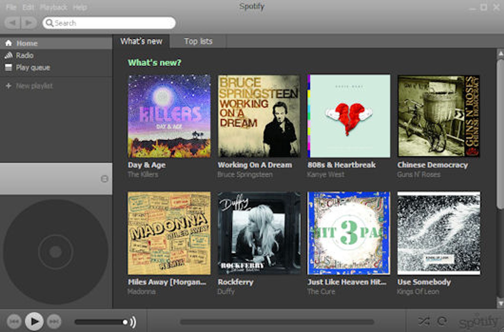
Task: Click the plus icon beside New playlist
Action: point(9,86)
